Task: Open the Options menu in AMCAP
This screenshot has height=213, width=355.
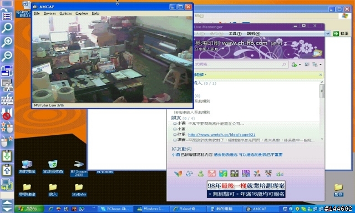Action: point(65,13)
